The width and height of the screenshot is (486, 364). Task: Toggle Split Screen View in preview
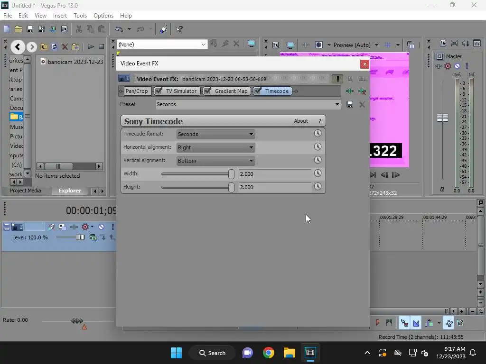tap(318, 45)
